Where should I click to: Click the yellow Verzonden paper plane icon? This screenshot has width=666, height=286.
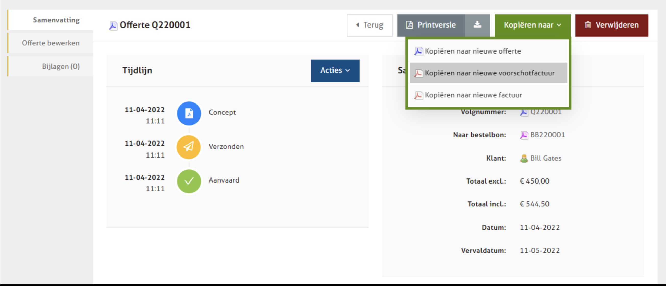pos(189,147)
